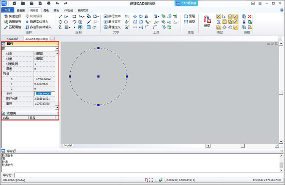The image size is (285, 185).
Task: Select the arc drawing tool
Action: click(x=74, y=22)
